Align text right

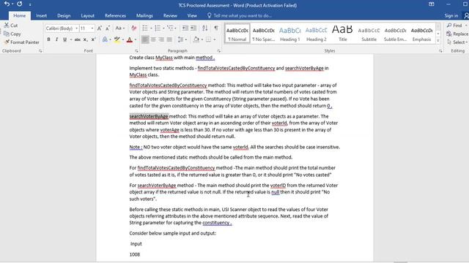coord(161,39)
